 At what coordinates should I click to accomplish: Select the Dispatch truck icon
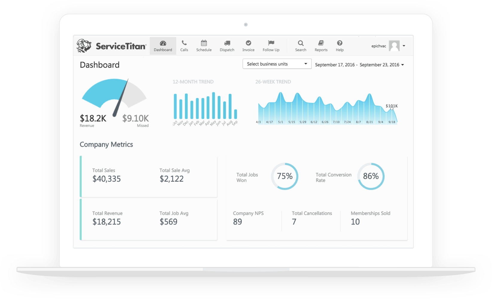[227, 43]
